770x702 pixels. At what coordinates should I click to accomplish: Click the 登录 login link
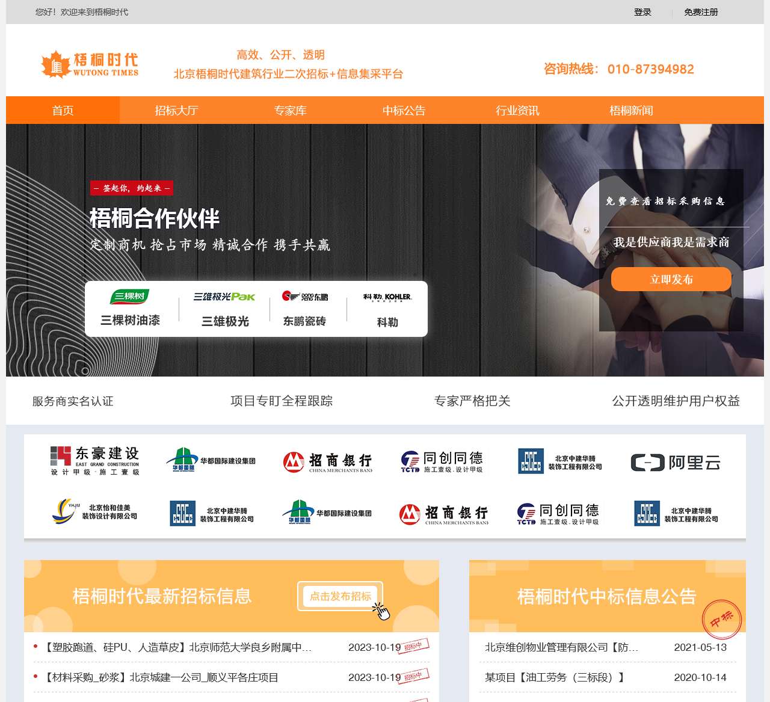(641, 11)
